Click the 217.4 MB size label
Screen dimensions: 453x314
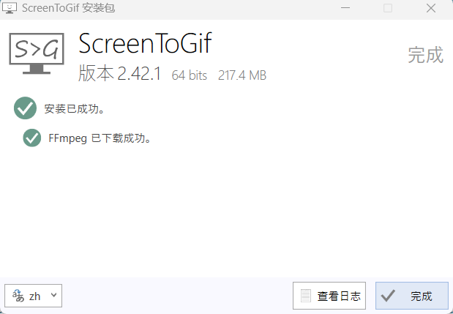(242, 75)
